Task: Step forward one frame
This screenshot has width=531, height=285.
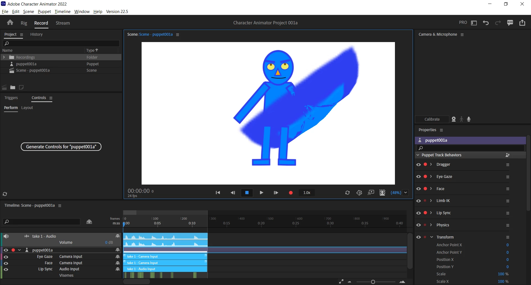Action: pyautogui.click(x=276, y=193)
